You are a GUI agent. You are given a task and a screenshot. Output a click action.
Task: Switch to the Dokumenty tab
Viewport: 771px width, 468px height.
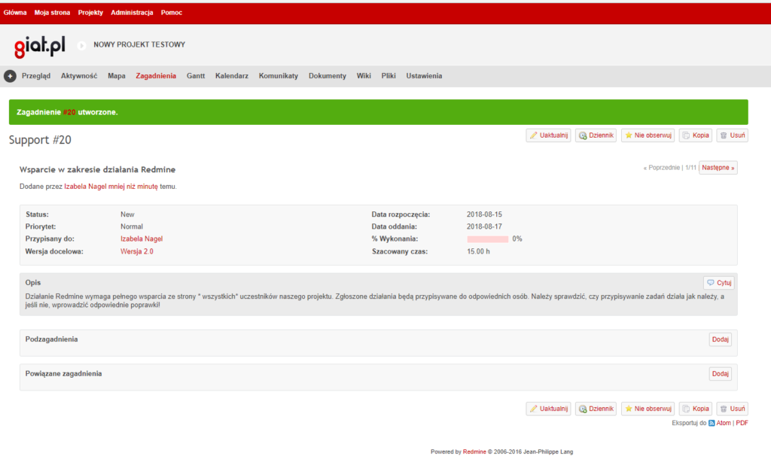(x=328, y=76)
